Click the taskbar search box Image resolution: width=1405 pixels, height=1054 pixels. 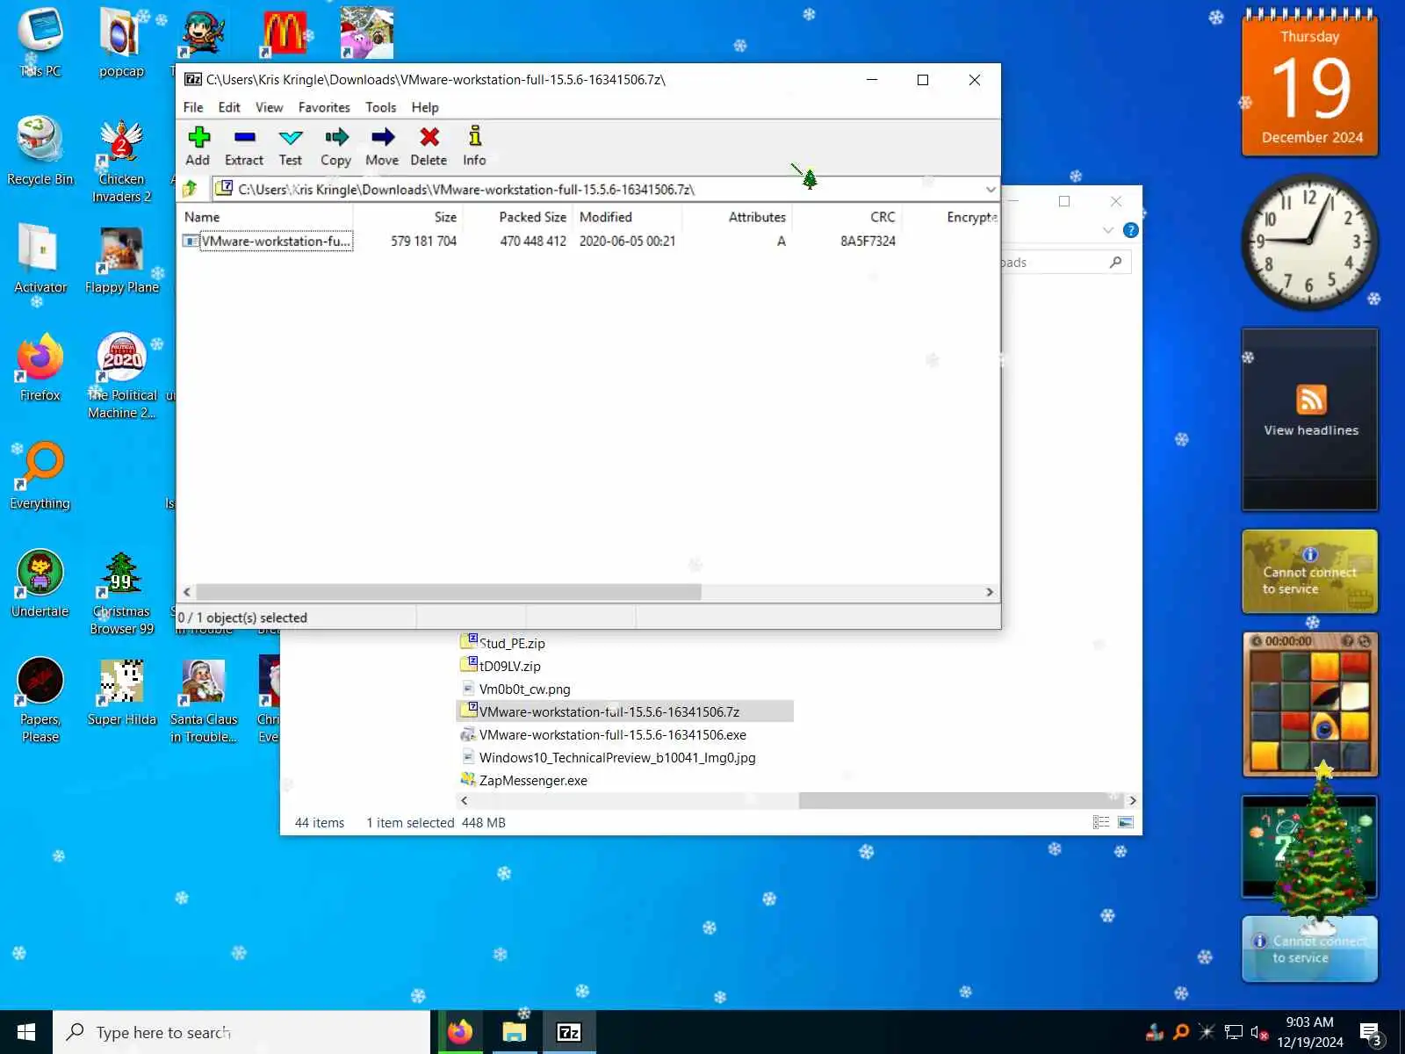[x=241, y=1032]
